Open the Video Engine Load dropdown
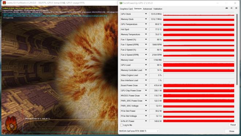The image size is (241, 136). click(x=146, y=75)
